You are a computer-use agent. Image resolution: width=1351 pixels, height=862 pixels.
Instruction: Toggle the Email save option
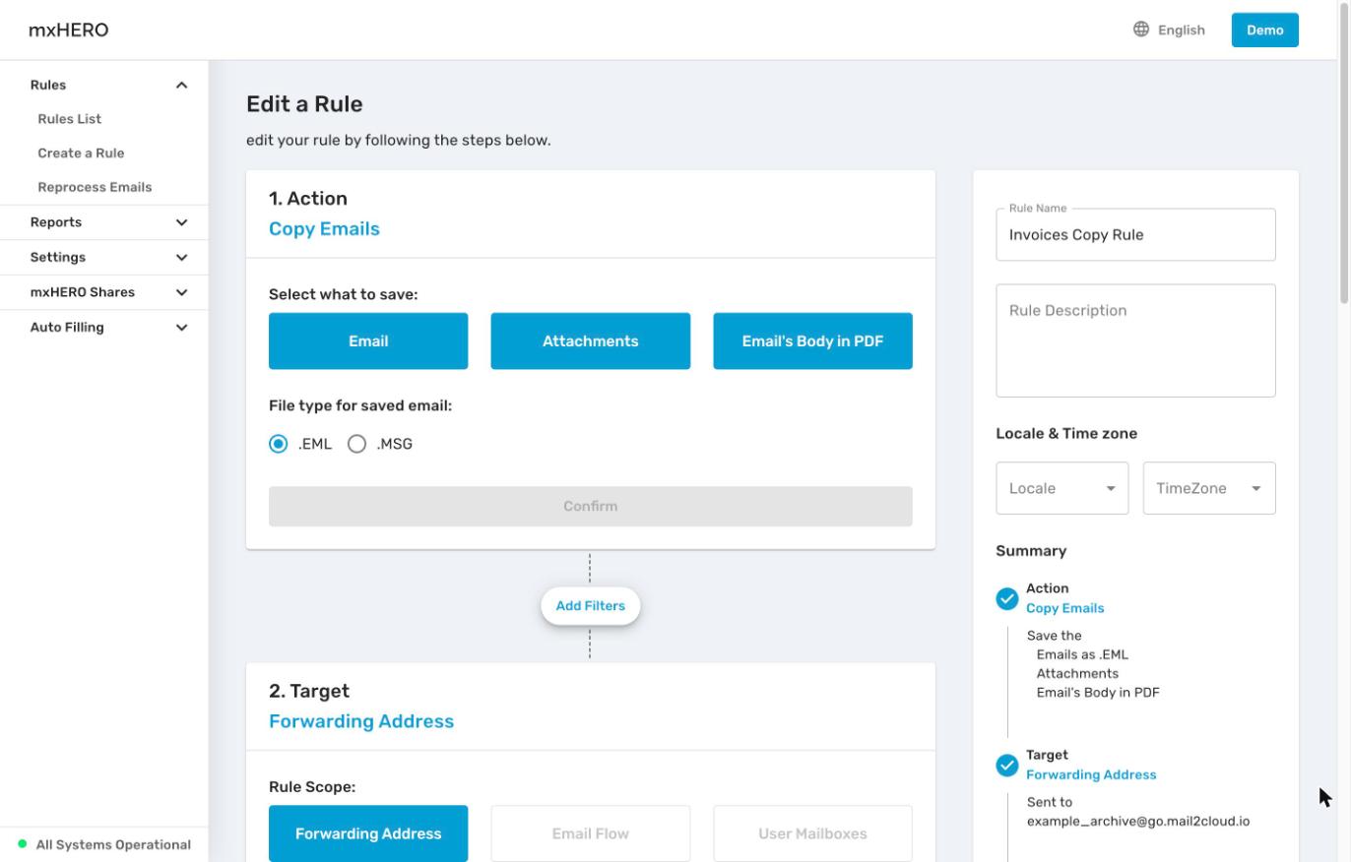point(368,341)
